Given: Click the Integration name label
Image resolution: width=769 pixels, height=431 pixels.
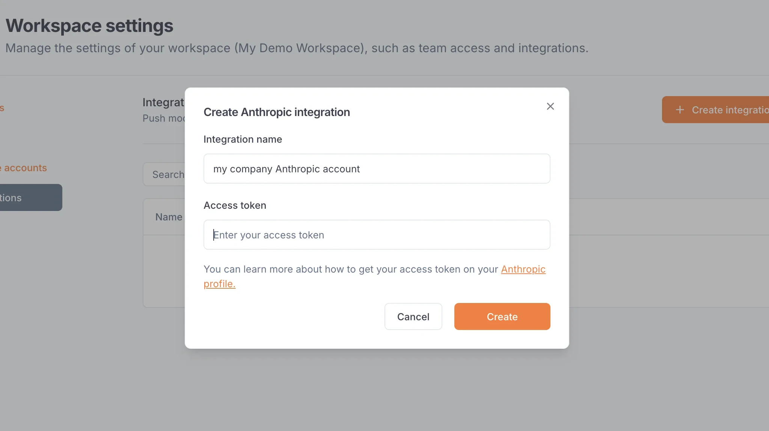Looking at the screenshot, I should [x=243, y=139].
